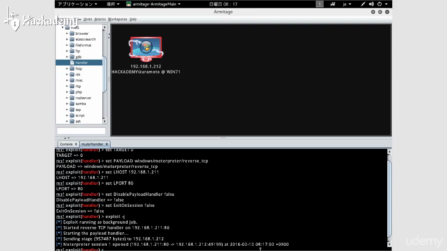Click the users icon in top bar
Viewport: 447px width, 251px height.
tap(332, 4)
